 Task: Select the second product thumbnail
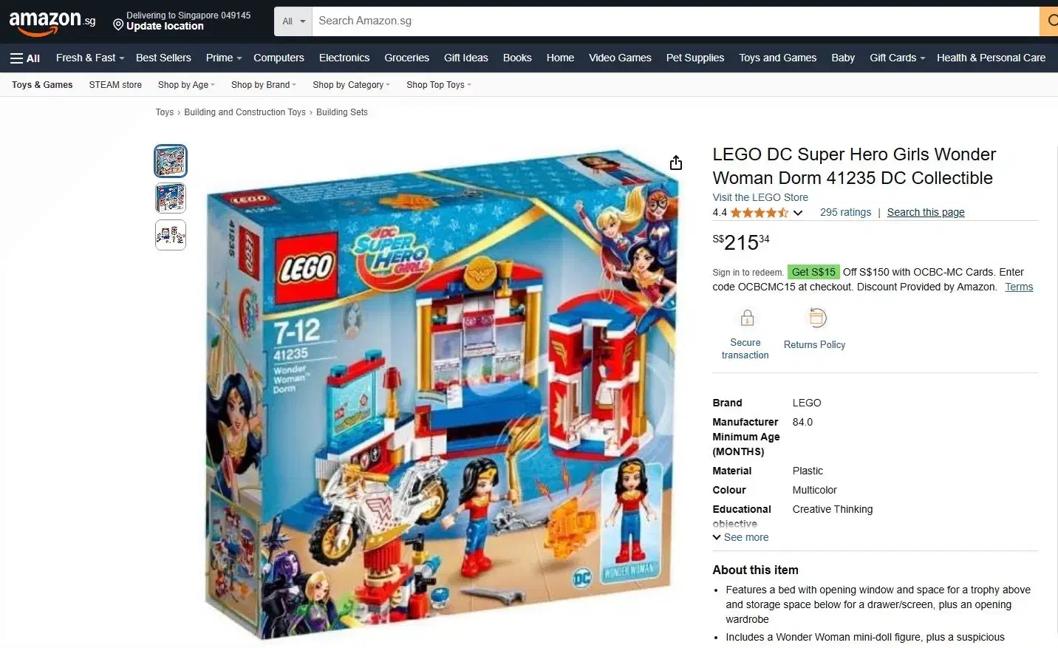(171, 198)
